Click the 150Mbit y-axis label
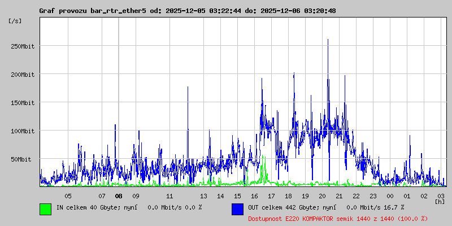452x226 pixels. [23, 103]
